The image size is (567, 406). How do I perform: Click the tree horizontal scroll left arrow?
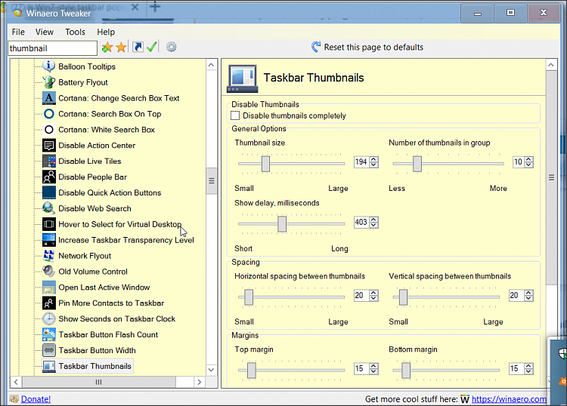pyautogui.click(x=16, y=382)
